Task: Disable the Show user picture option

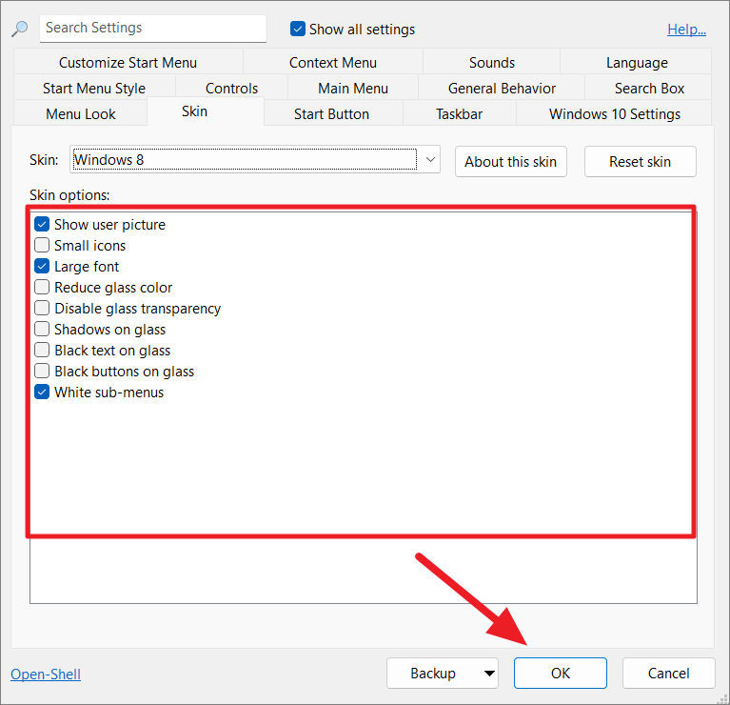Action: pyautogui.click(x=42, y=225)
